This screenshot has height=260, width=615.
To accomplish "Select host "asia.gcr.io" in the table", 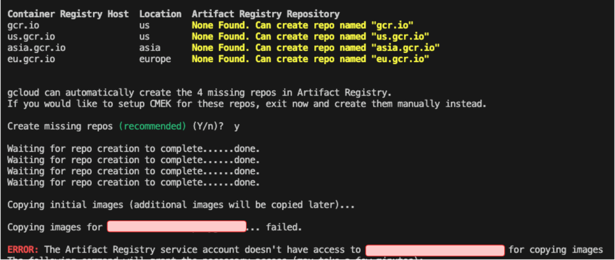I will click(x=36, y=48).
